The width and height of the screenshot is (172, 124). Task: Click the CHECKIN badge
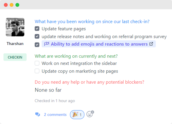point(15,57)
